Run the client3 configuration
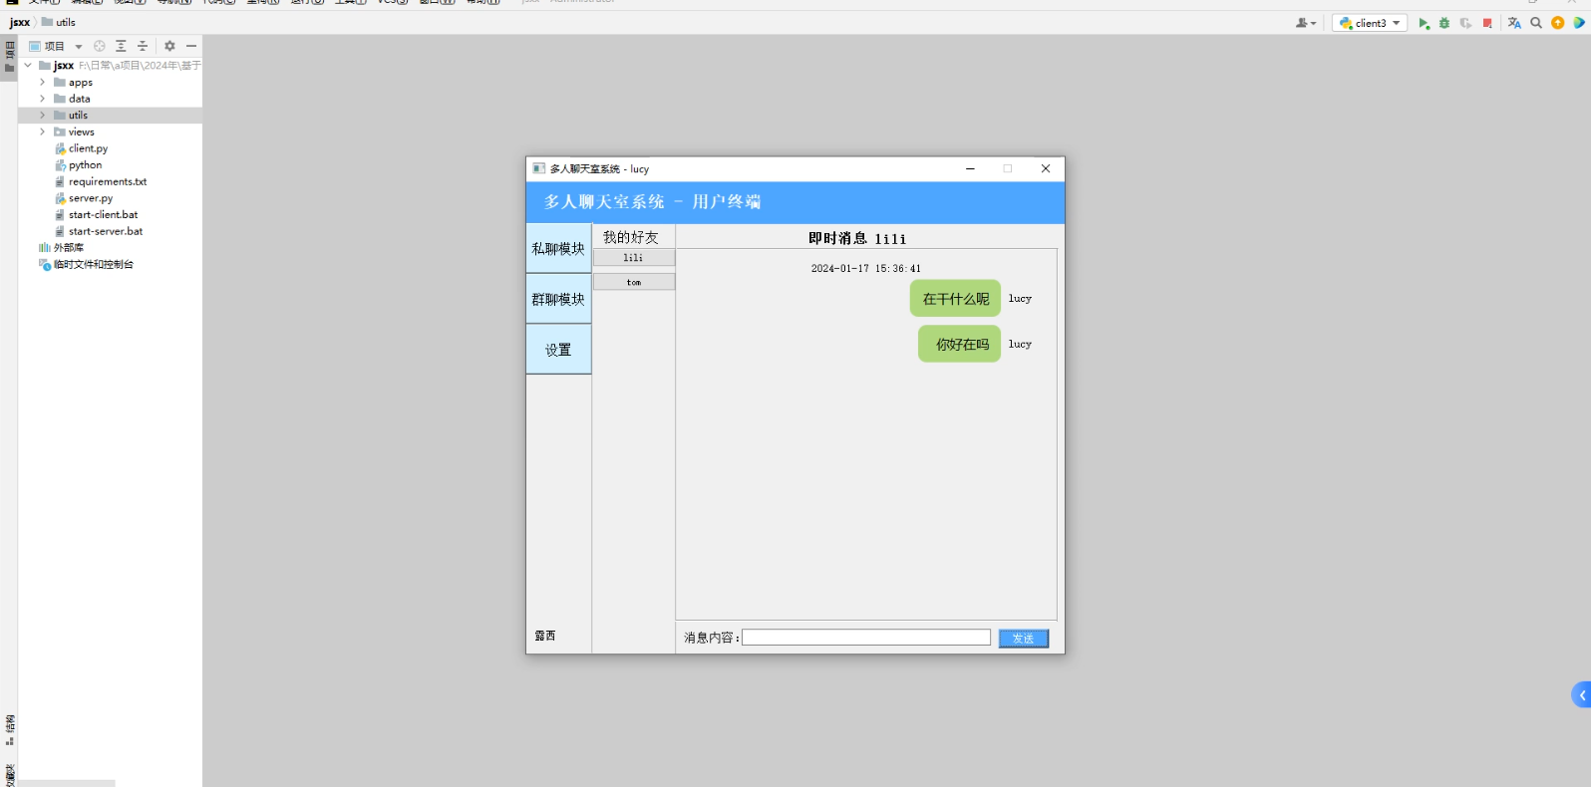The width and height of the screenshot is (1591, 787). click(1424, 23)
